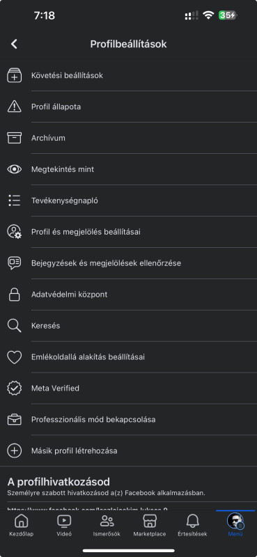Tap the Tevékenységnapló list icon

(15, 201)
